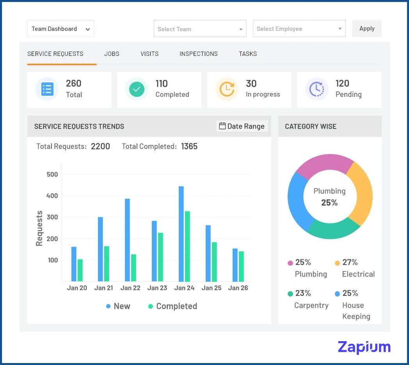
Task: Click the In progress refresh clock icon
Action: coord(226,89)
